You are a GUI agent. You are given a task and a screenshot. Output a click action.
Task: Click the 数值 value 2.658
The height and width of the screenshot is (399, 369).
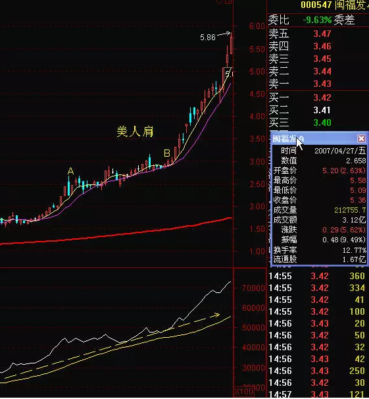click(x=356, y=161)
